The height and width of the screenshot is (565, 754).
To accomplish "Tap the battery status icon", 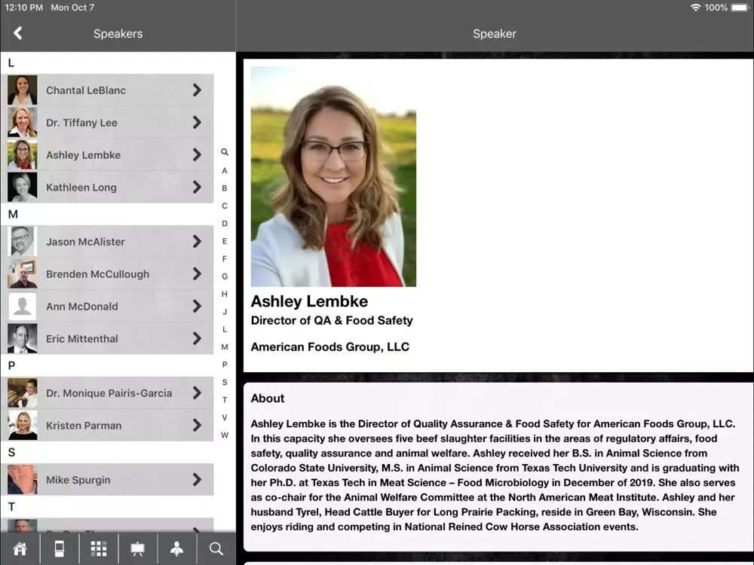I will (740, 8).
